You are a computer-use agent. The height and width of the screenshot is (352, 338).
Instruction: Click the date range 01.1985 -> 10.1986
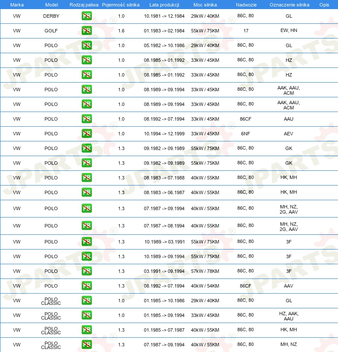[x=164, y=301]
